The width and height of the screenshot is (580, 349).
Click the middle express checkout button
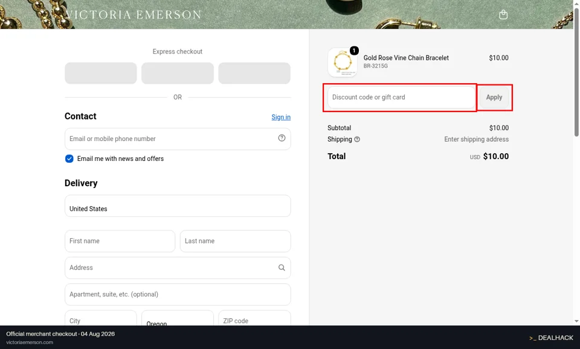click(178, 73)
